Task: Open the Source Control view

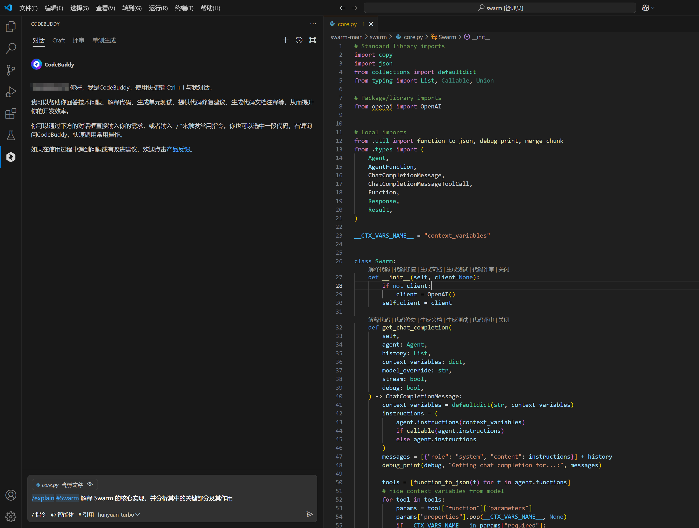Action: 11,70
